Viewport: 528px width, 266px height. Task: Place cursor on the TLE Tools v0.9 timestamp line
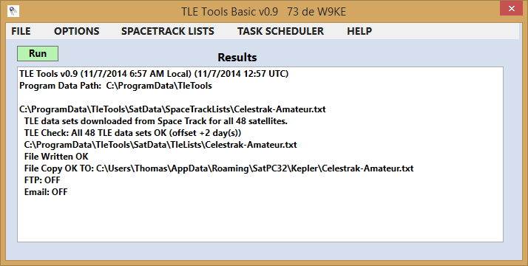pos(154,74)
